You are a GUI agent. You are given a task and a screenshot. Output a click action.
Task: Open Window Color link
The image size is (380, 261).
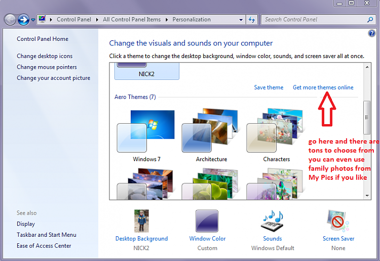[x=207, y=239]
